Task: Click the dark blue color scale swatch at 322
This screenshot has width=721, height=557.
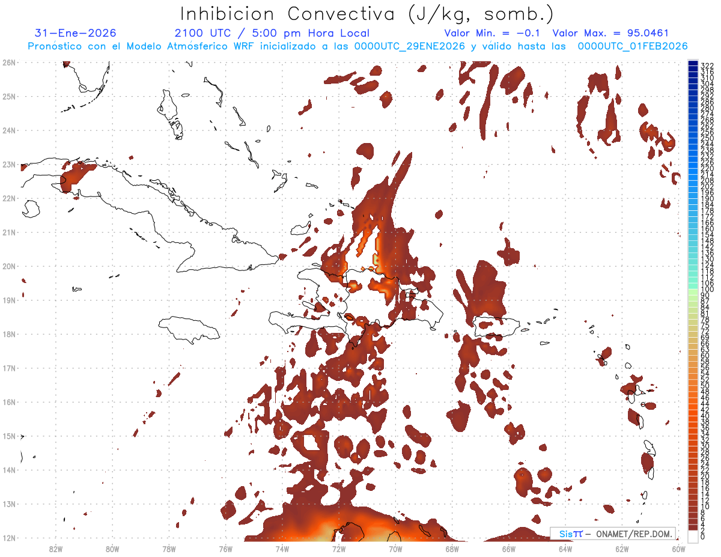Action: click(x=693, y=64)
